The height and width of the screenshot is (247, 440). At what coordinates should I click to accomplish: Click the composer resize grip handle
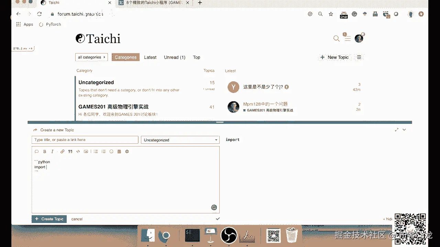(x=220, y=122)
